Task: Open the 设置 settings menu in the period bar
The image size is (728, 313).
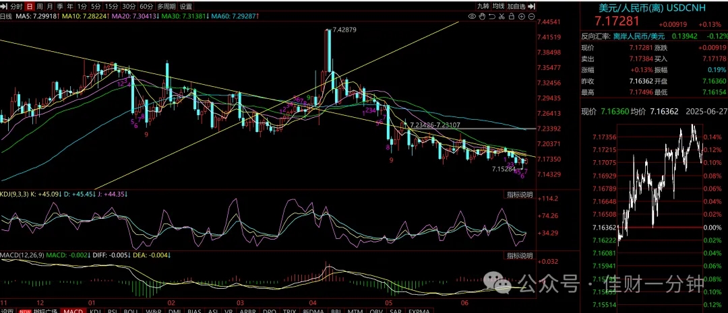Action: point(186,7)
